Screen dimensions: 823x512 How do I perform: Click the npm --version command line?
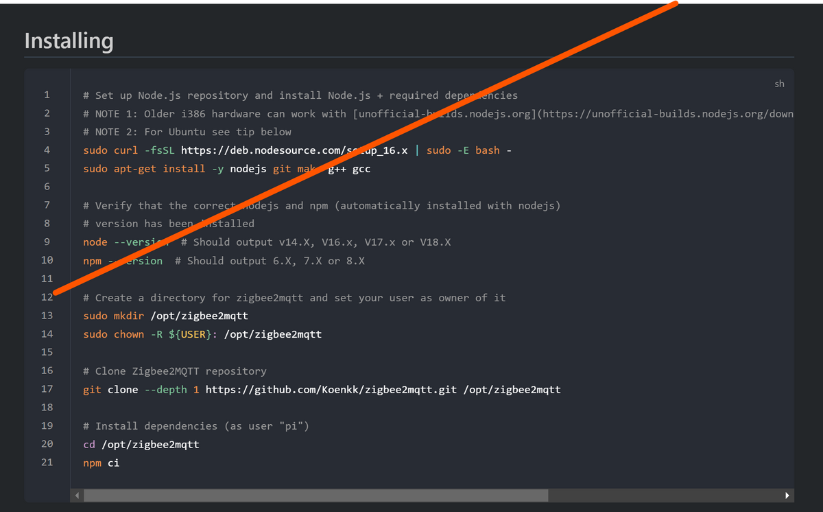(x=224, y=261)
